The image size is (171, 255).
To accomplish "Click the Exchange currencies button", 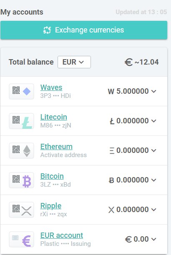I will [84, 30].
